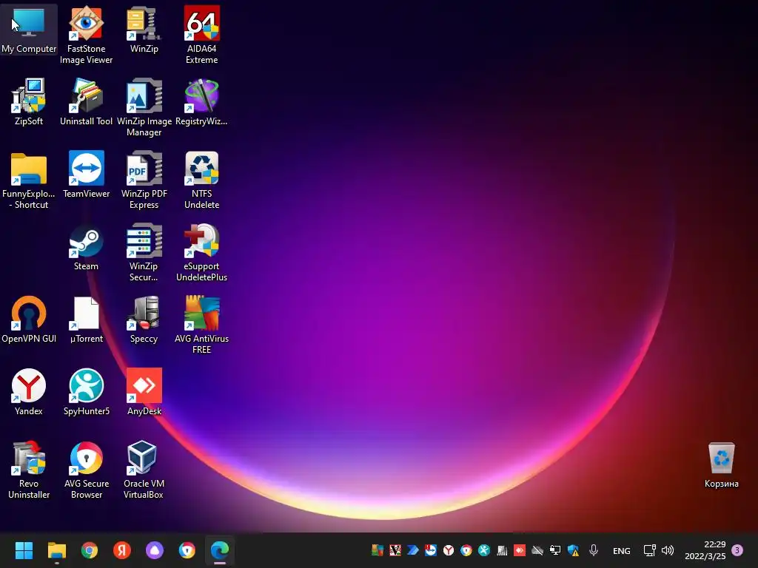
Task: Click the AVG tray icon
Action: 377,550
